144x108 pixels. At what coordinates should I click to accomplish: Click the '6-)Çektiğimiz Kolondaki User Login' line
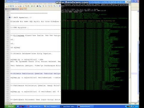click(x=35, y=100)
